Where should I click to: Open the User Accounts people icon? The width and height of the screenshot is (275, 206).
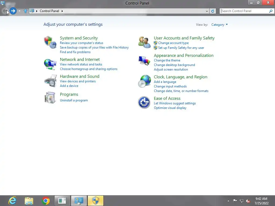[144, 42]
